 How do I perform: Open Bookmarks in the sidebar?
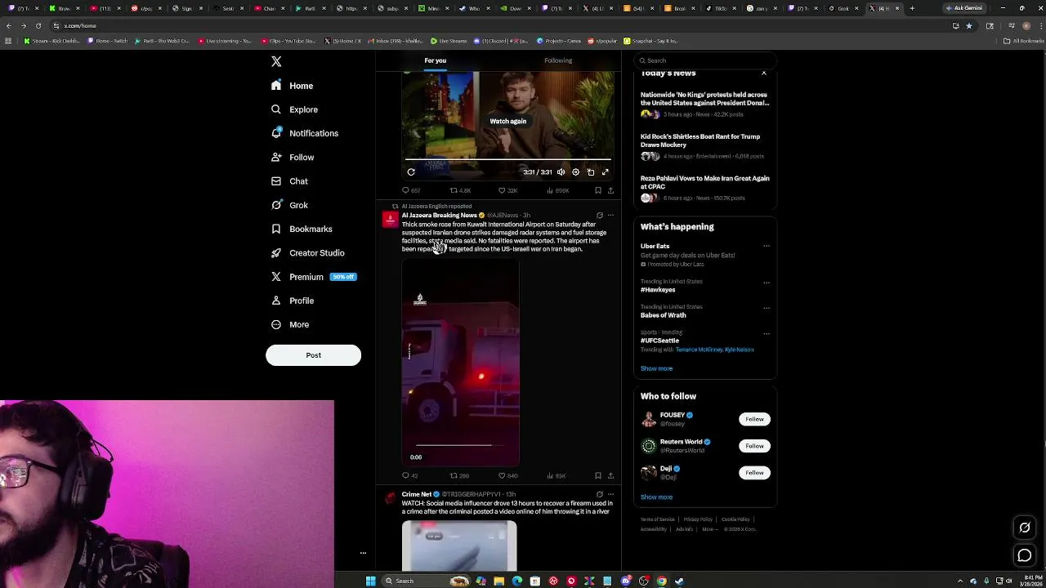302,229
